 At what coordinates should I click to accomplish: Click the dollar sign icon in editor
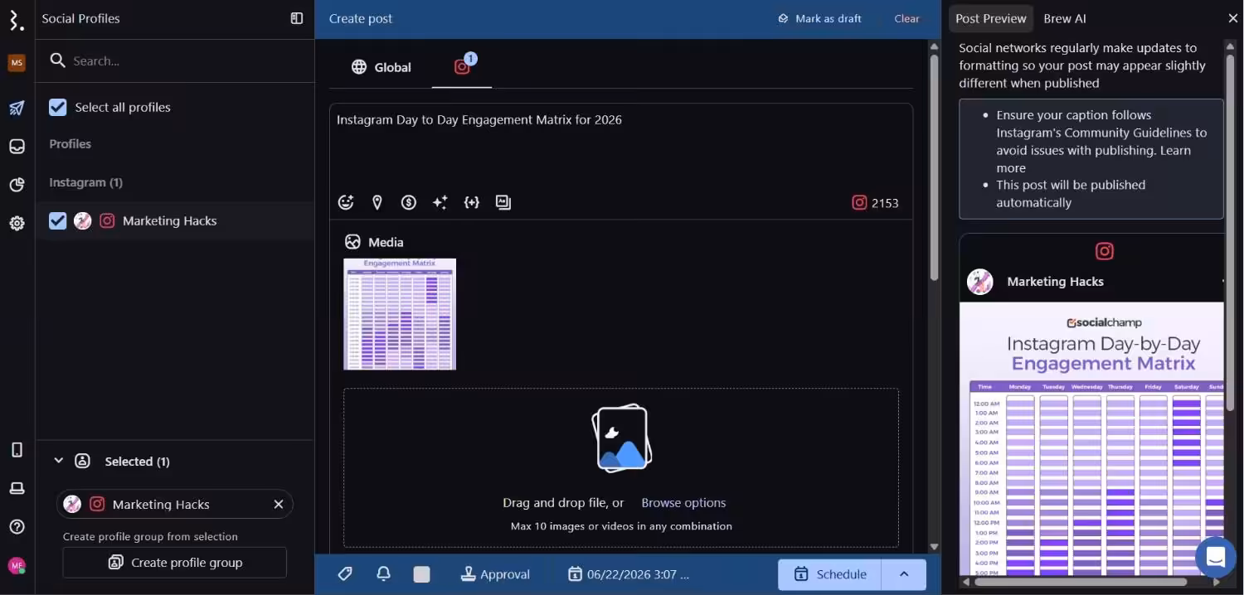409,202
